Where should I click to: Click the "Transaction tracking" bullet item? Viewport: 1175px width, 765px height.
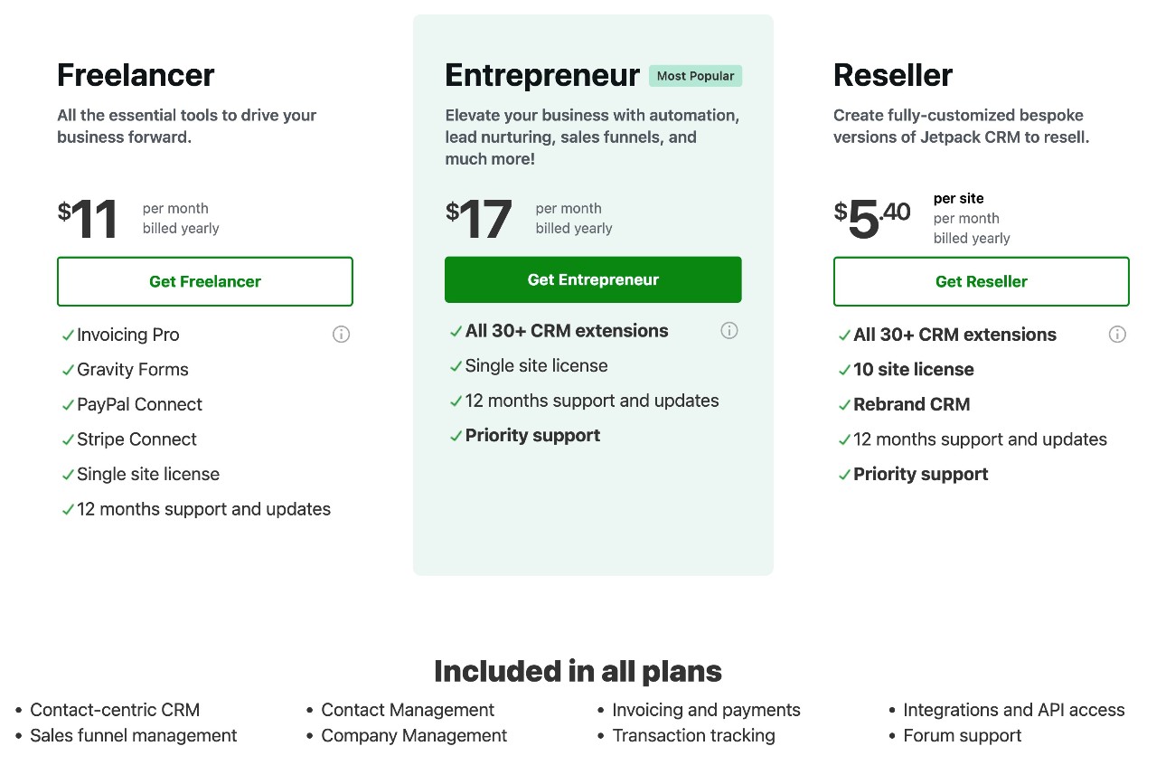pos(693,735)
